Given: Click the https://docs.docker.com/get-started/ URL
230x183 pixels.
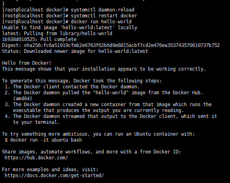Looking at the screenshot, I should pos(54,176).
